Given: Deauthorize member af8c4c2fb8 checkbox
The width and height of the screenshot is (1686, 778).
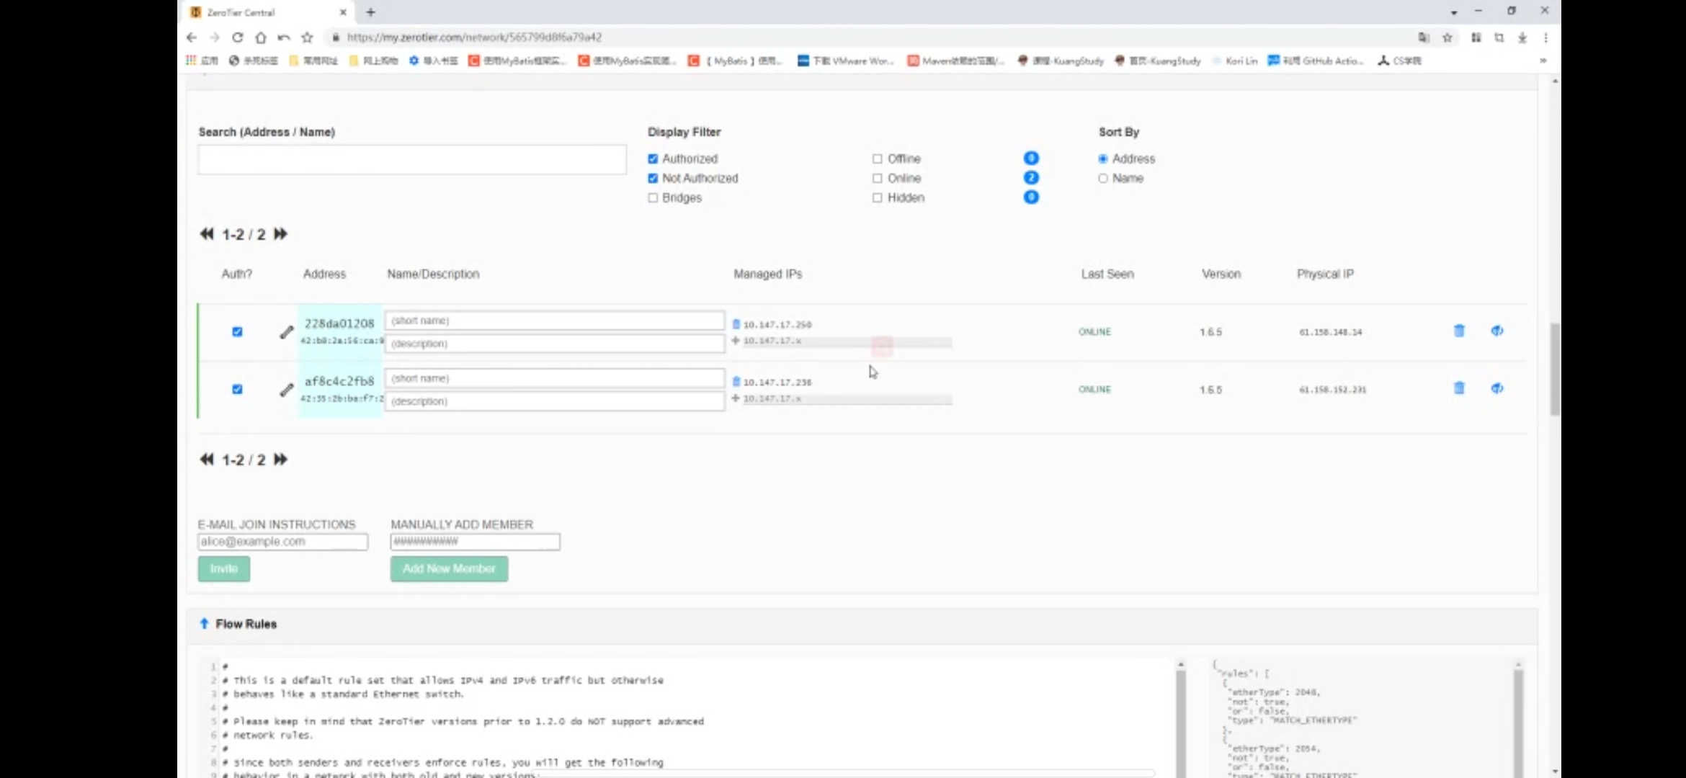Looking at the screenshot, I should click(x=237, y=389).
